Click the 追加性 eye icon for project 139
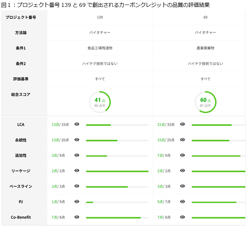 click(x=77, y=155)
